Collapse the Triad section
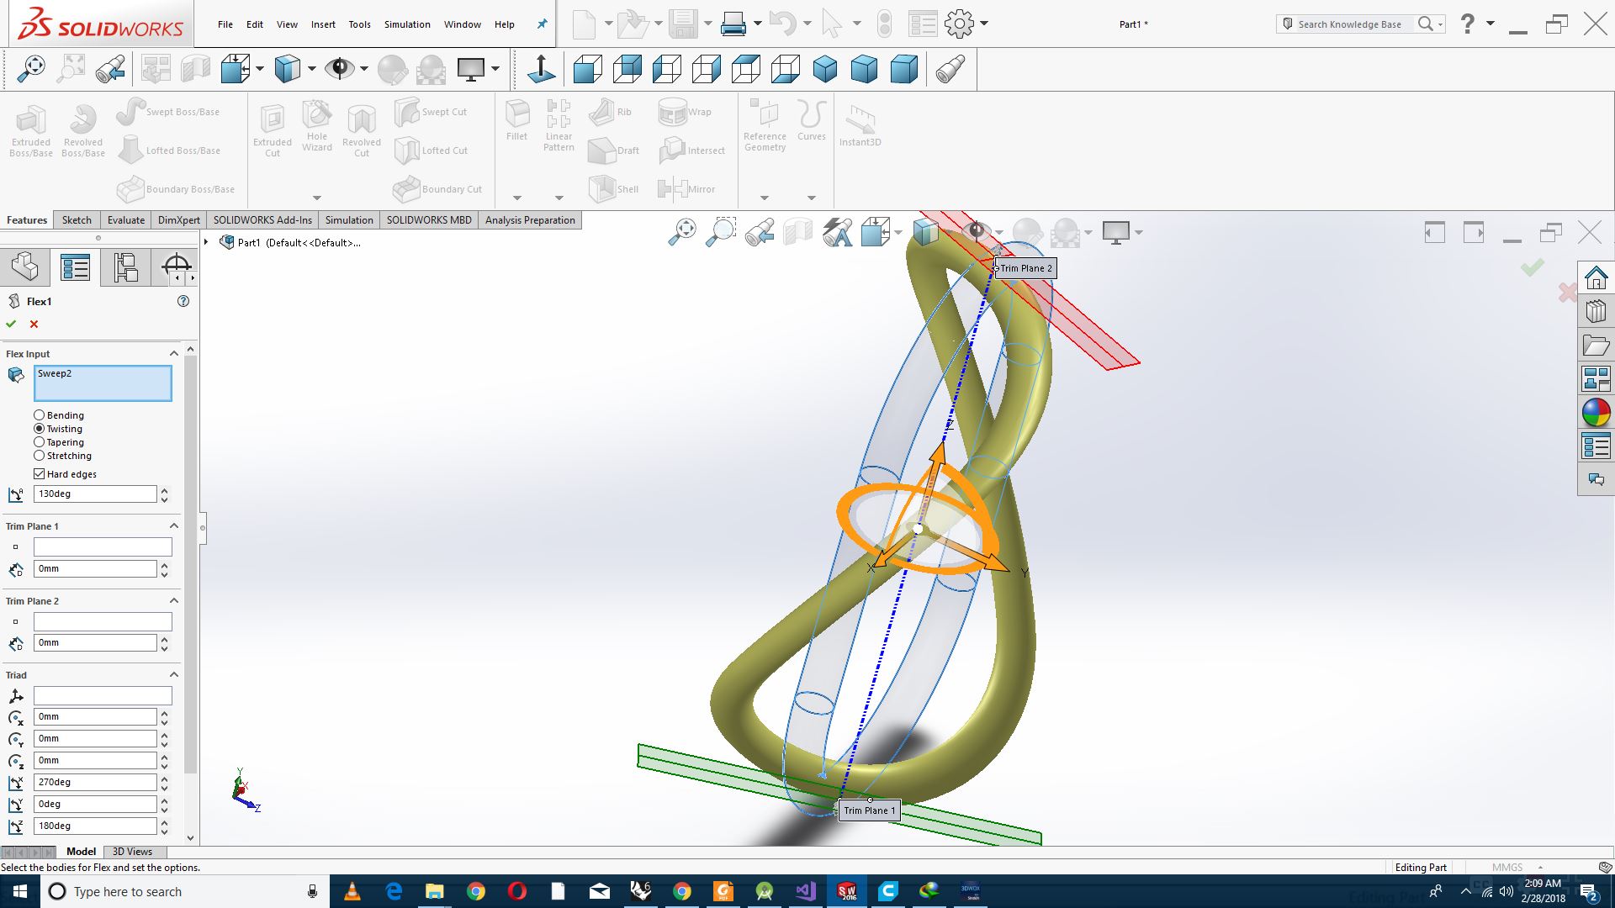This screenshot has width=1615, height=908. pyautogui.click(x=174, y=675)
